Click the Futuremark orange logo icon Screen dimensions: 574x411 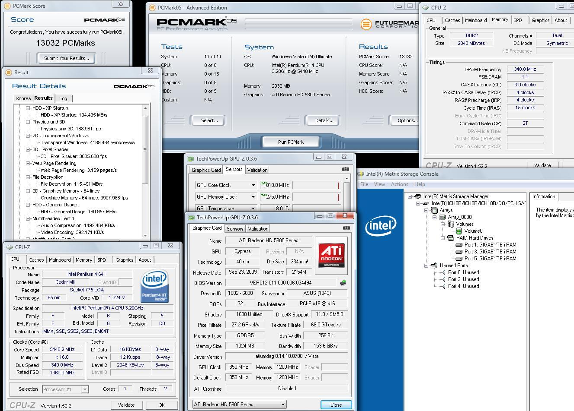pyautogui.click(x=366, y=24)
